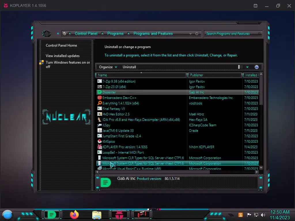Open the Start orb on the taskbar

7,215
